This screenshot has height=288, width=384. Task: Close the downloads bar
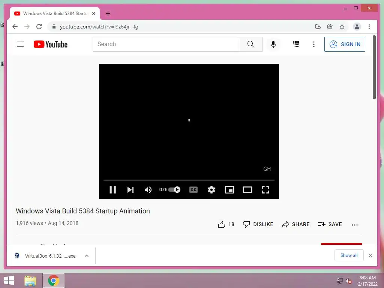[x=370, y=255]
